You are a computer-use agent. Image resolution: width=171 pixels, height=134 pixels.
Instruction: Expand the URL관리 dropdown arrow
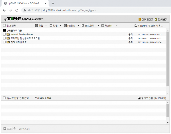coord(99,25)
